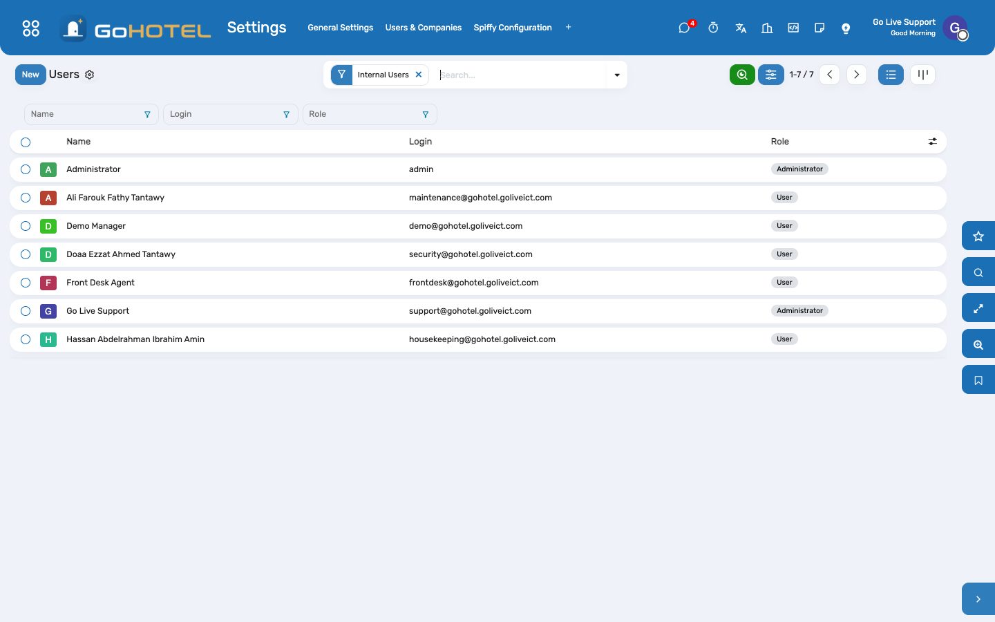Click the Go Live Support user avatar
Screen dimensions: 995x622
click(955, 28)
